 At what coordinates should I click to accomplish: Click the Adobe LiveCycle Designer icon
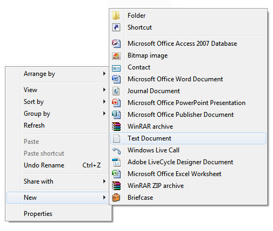click(x=116, y=162)
